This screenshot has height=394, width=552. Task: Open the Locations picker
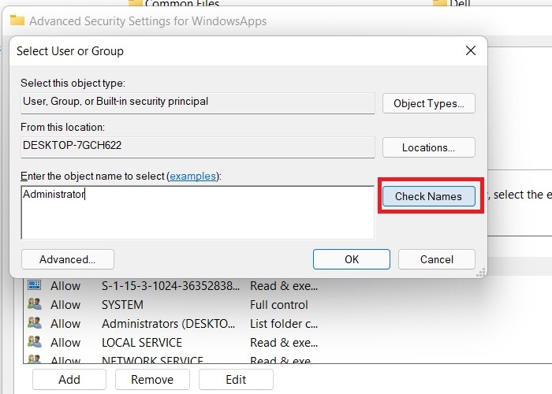(428, 147)
